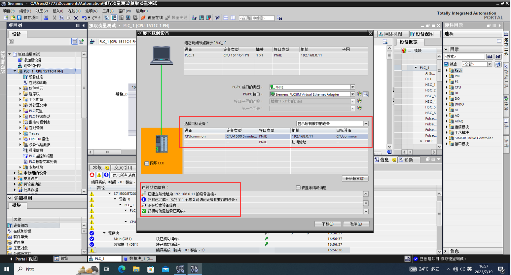Open the PG/PC interface type dropdown
The image size is (511, 275).
pyautogui.click(x=352, y=87)
